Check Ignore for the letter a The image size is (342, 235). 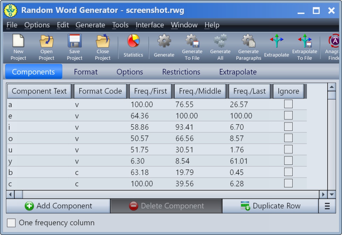288,103
